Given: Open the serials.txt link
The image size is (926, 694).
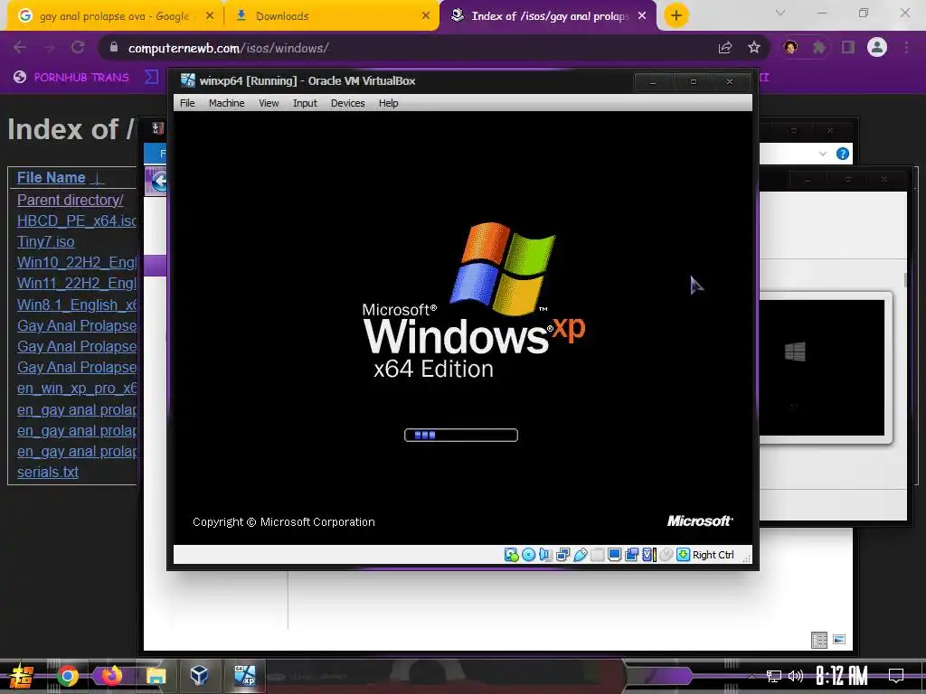Looking at the screenshot, I should (x=47, y=472).
